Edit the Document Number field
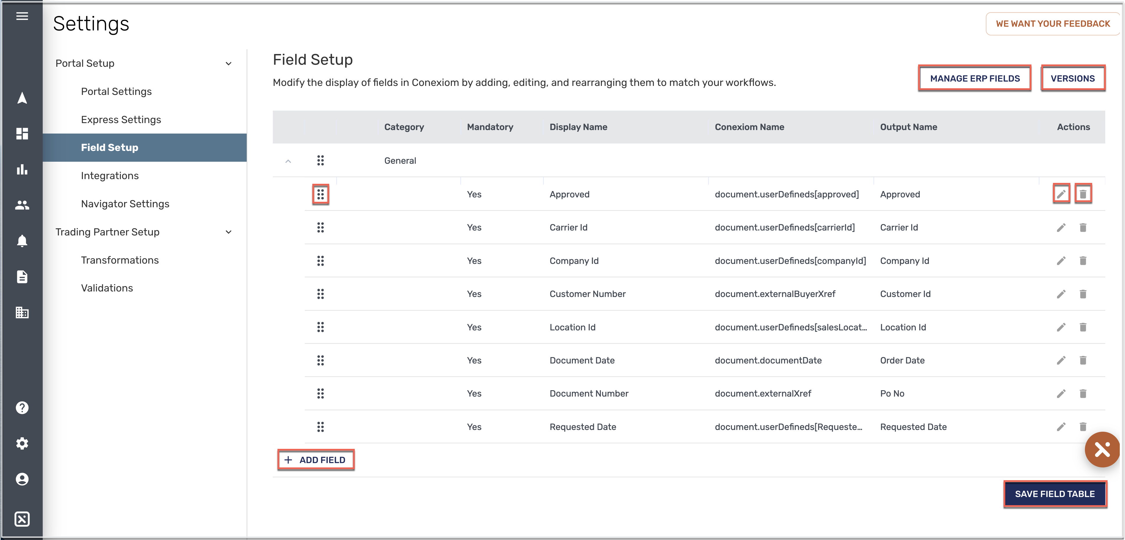 click(1061, 393)
